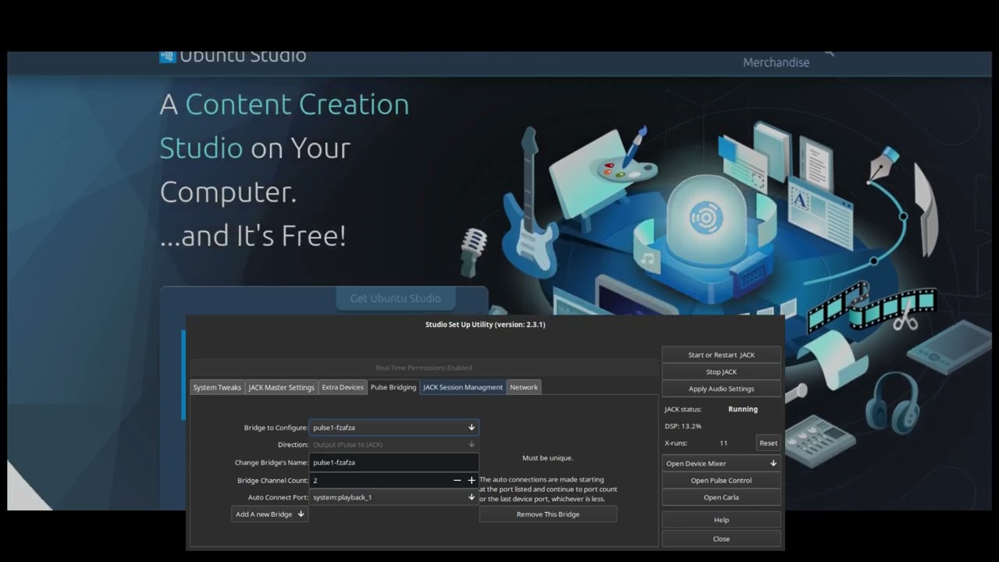The width and height of the screenshot is (999, 562).
Task: Launch Carla via Open Carla button
Action: [721, 497]
